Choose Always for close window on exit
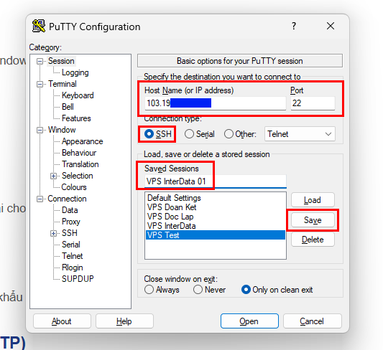This screenshot has width=383, height=350. pos(149,290)
